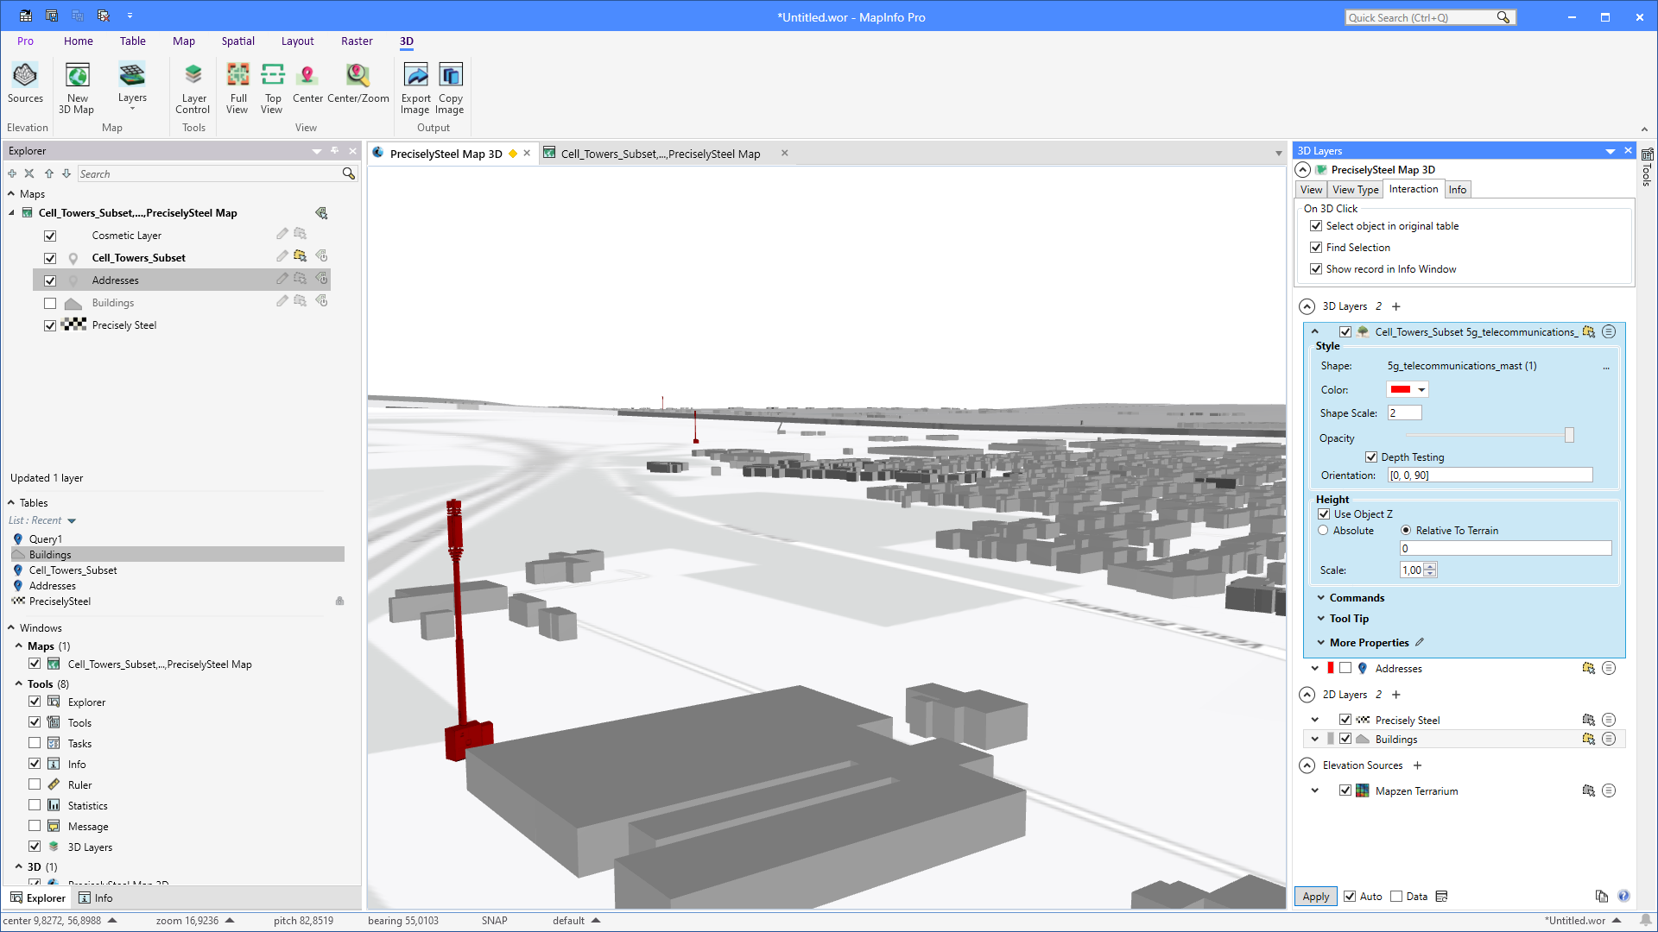The image size is (1658, 932).
Task: Adjust the Opacity slider handle
Action: coord(1569,436)
